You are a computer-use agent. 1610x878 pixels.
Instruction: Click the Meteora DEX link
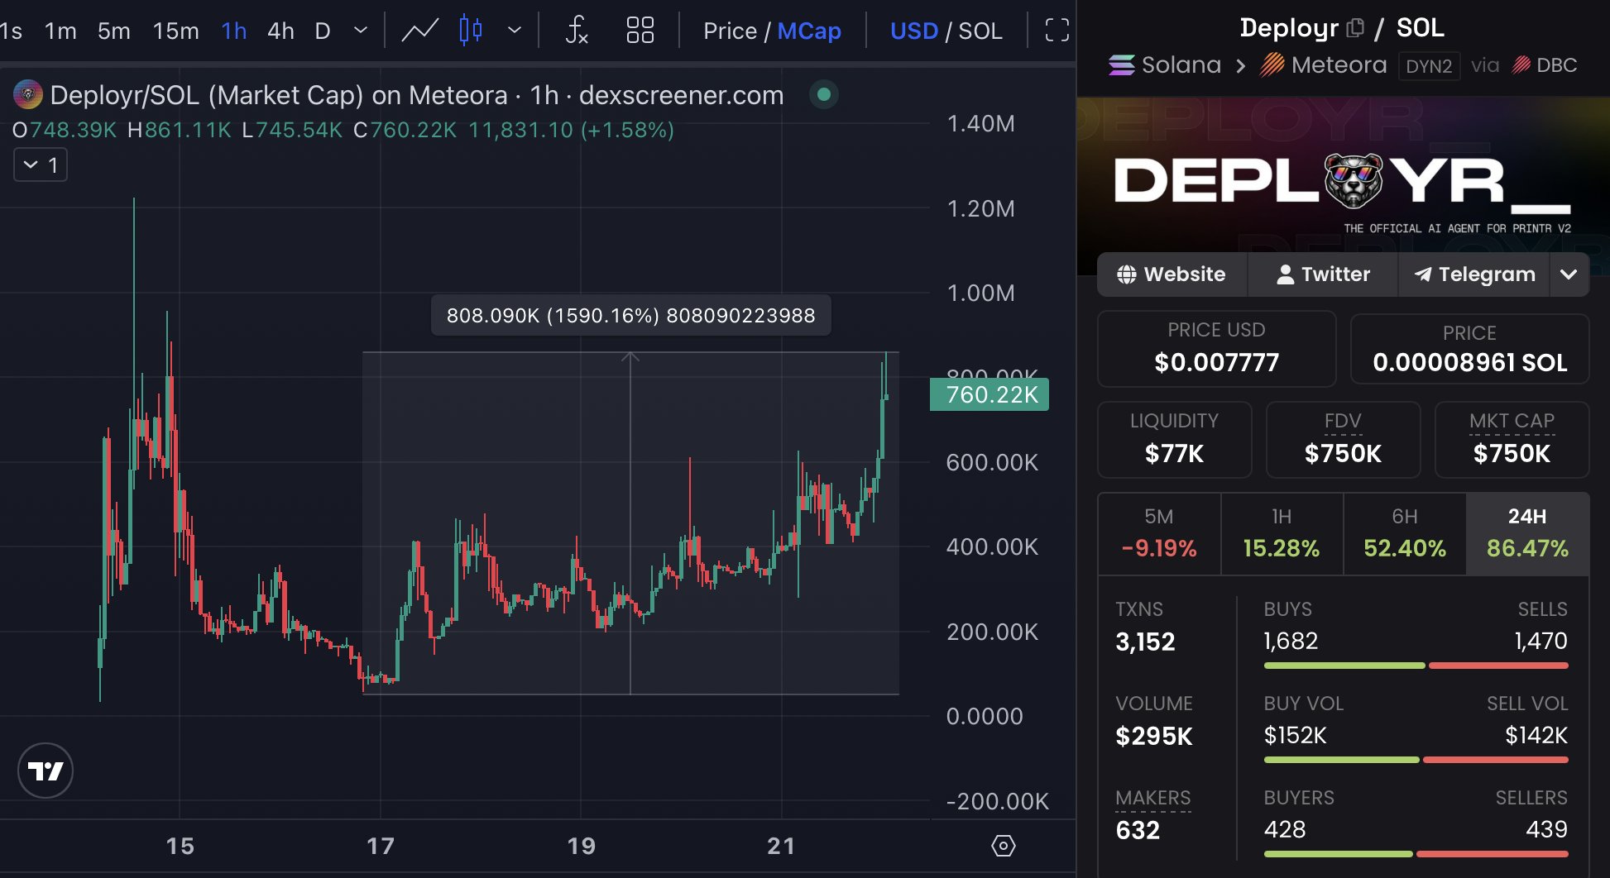[1339, 64]
